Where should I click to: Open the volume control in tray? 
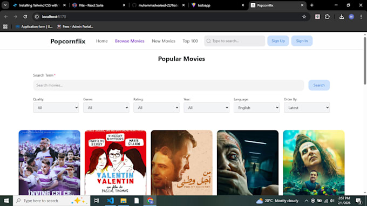tap(332, 201)
